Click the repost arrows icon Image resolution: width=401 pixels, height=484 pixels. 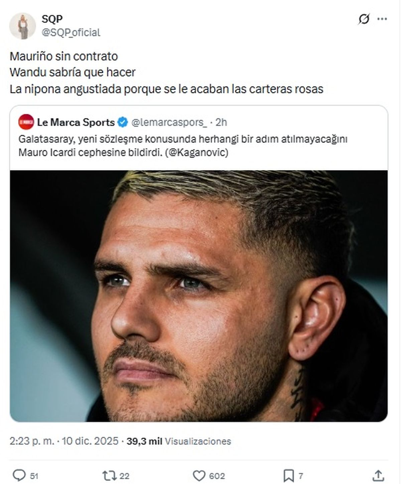[x=109, y=475]
